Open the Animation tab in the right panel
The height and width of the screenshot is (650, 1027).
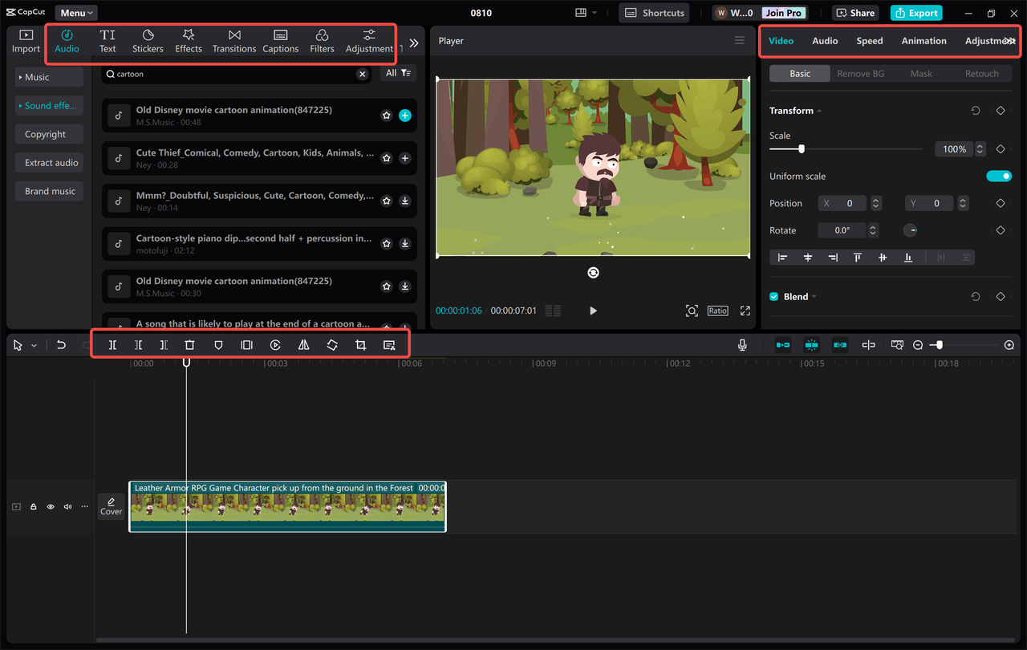click(x=923, y=40)
